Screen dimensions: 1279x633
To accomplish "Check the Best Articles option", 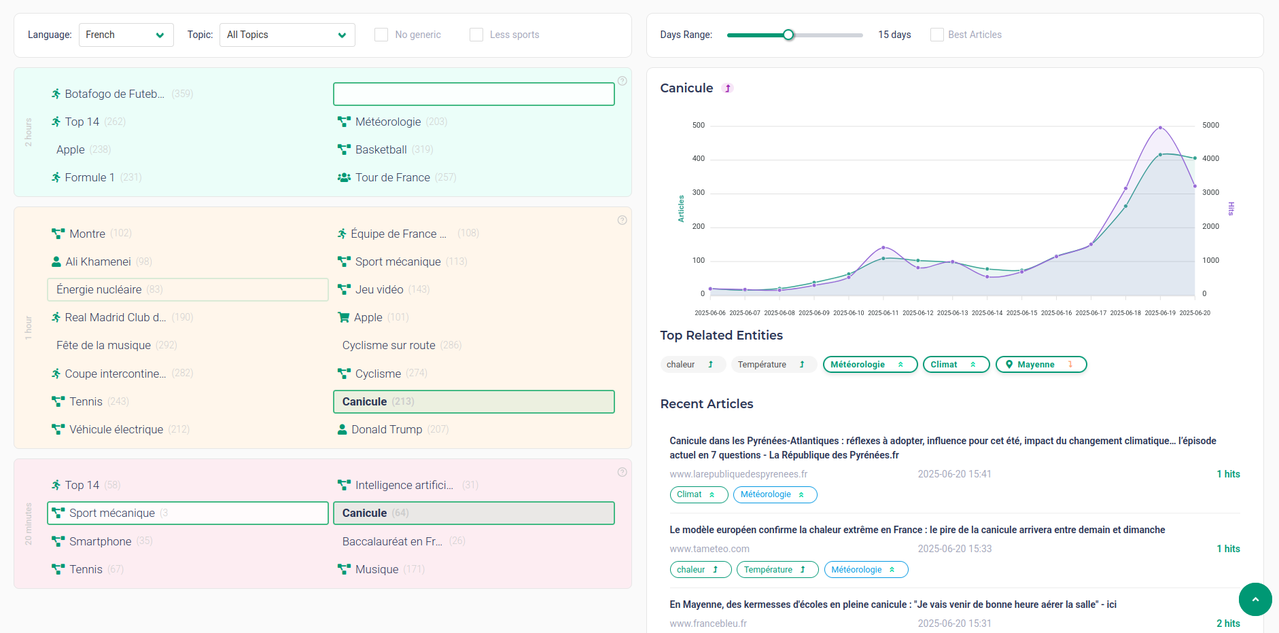I will (936, 34).
